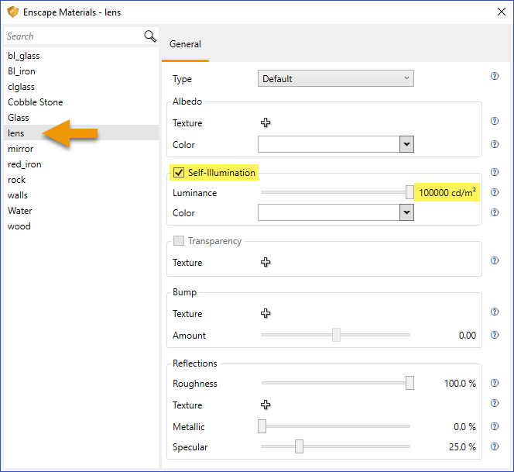Add Transparency texture with plus icon
Screen dimensions: 514x472
266,262
